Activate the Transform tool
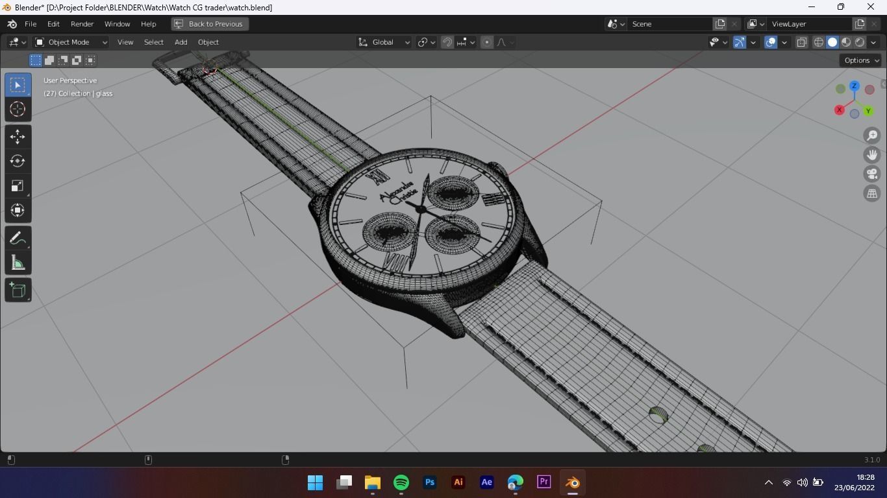This screenshot has width=887, height=498. [18, 210]
